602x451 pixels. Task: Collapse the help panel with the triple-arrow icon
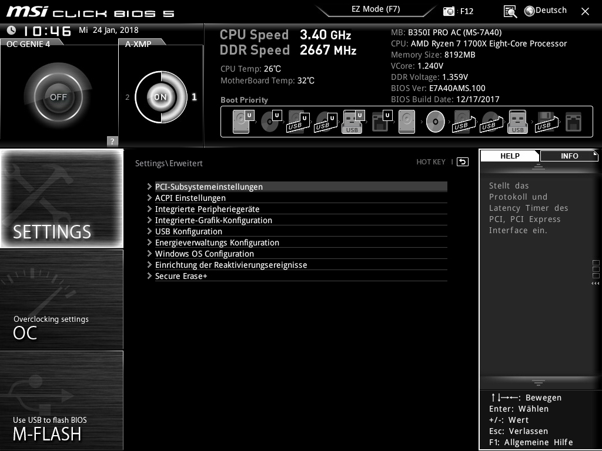click(x=595, y=284)
